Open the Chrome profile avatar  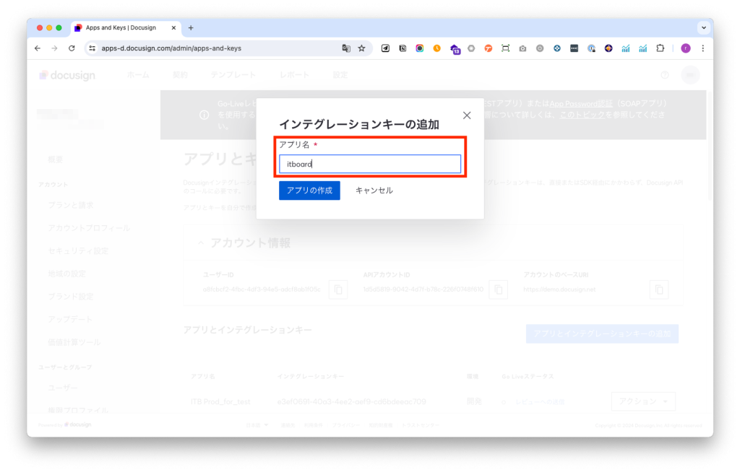click(x=685, y=48)
